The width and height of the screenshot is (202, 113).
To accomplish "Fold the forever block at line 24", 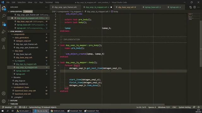I will pos(58,65).
